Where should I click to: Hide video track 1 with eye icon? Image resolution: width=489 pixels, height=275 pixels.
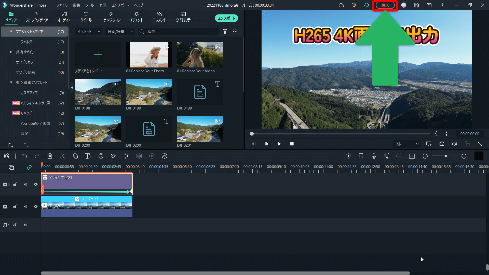[36, 207]
